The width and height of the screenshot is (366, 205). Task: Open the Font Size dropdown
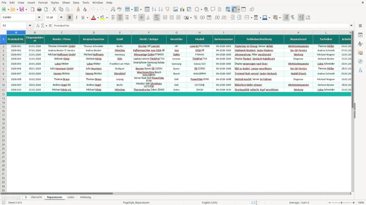[61, 17]
